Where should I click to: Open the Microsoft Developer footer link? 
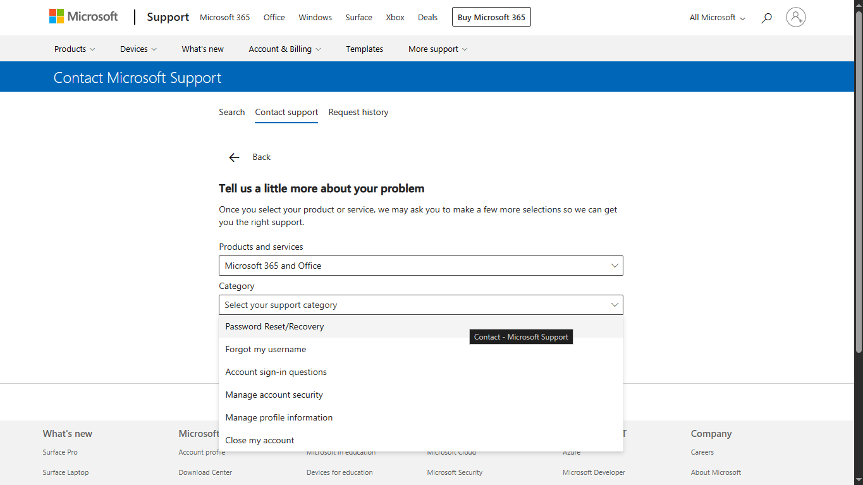click(594, 472)
